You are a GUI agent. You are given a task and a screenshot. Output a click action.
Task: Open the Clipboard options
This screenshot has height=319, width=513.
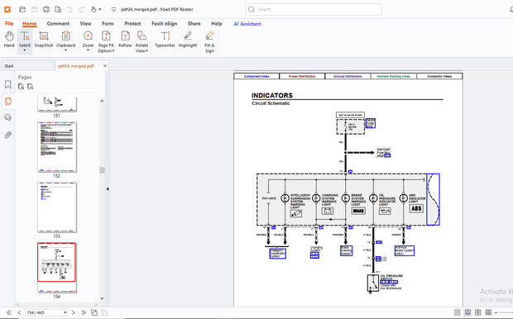[65, 41]
